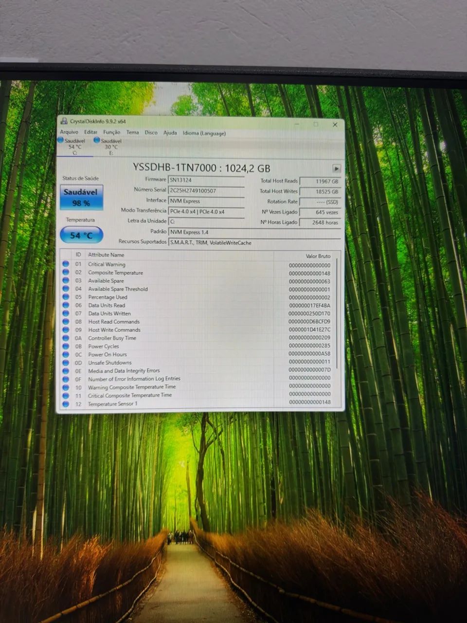Select the Composite Temperature attribute name
This screenshot has height=623, width=467.
pyautogui.click(x=115, y=273)
